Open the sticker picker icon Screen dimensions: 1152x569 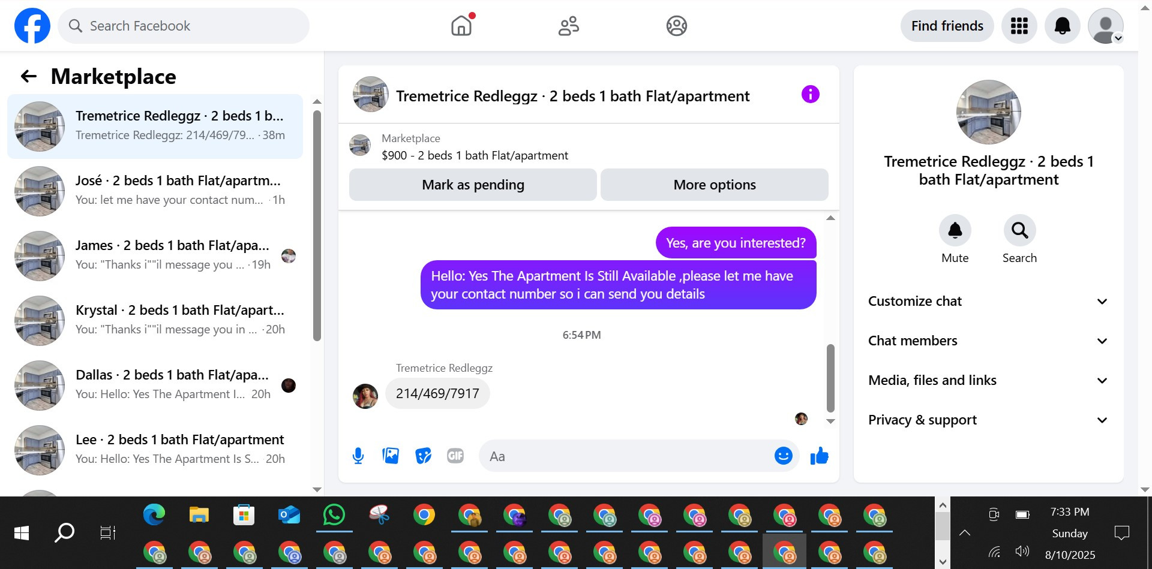click(423, 456)
